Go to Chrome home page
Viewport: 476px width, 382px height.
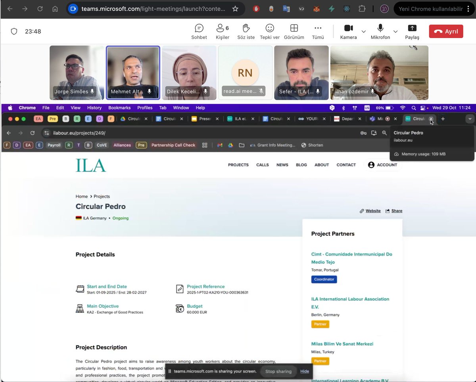(x=55, y=9)
